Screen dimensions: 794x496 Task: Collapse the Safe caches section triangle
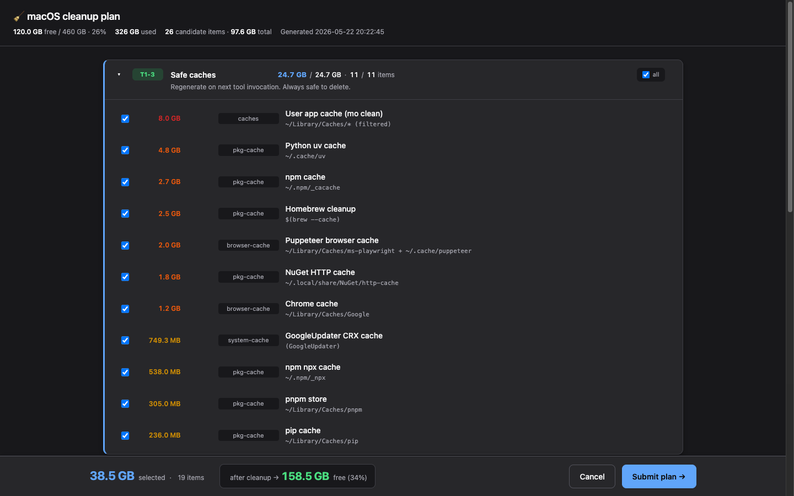119,74
